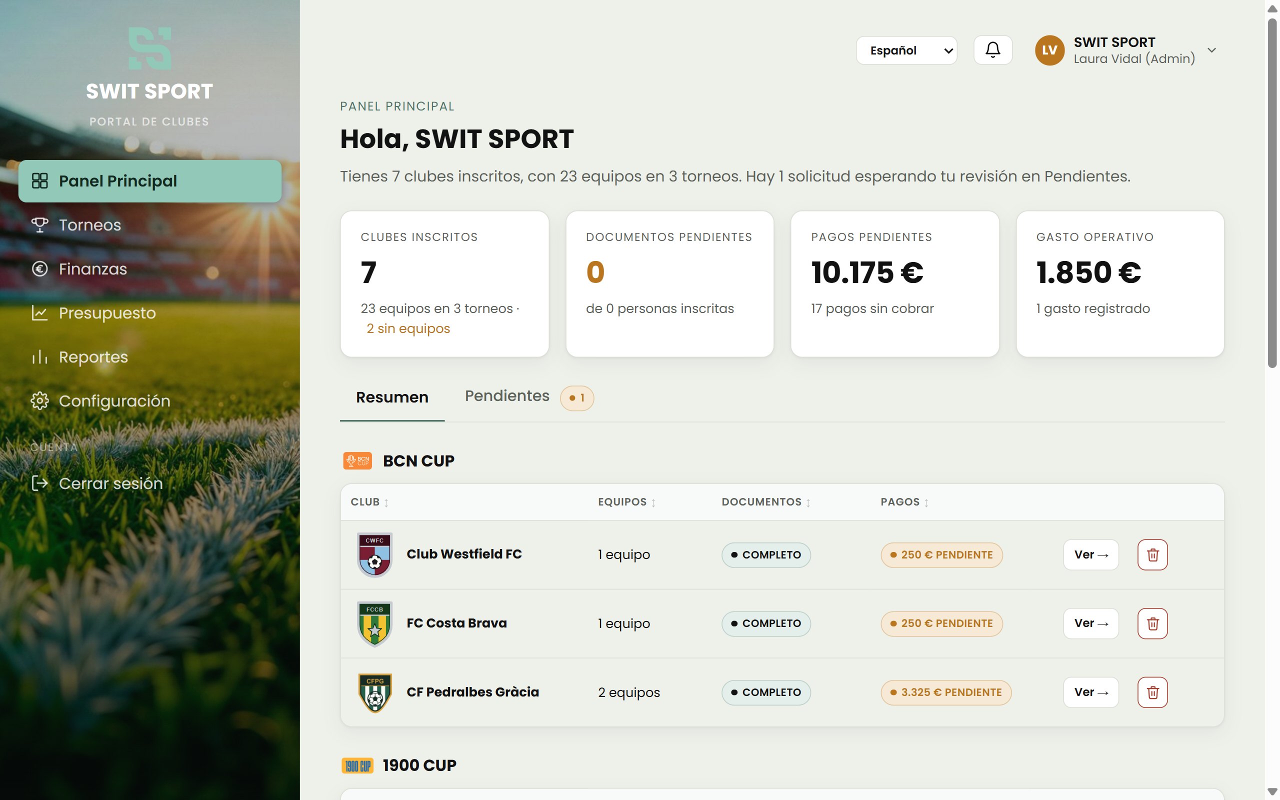Click the '2 sin equipos' link
The image size is (1280, 800).
coord(408,328)
